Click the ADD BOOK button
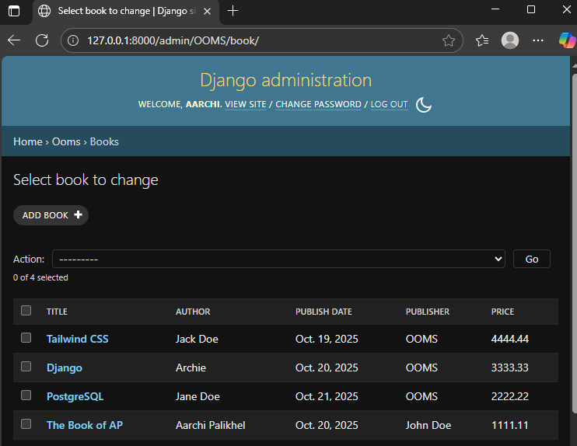This screenshot has width=577, height=446. click(x=51, y=215)
